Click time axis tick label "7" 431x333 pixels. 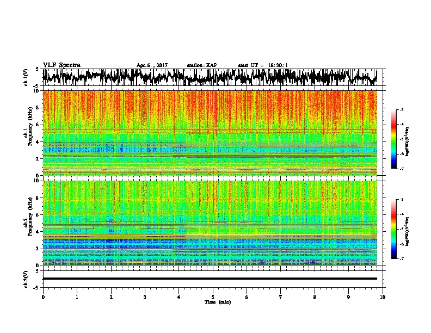(x=281, y=297)
